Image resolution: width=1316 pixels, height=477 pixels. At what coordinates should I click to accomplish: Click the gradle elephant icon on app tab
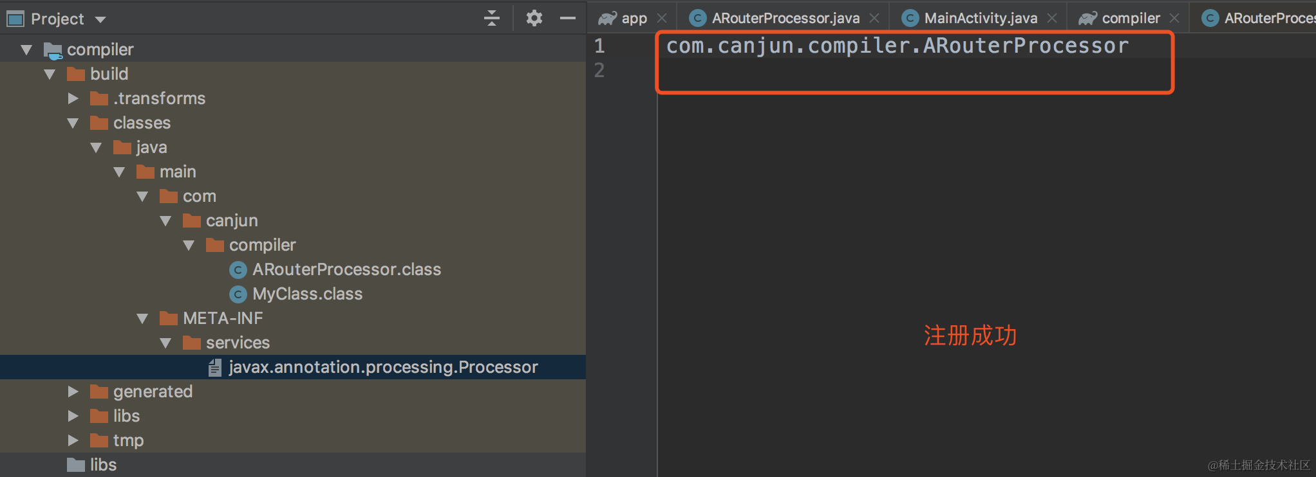[607, 18]
